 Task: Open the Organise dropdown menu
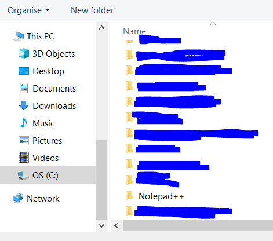[28, 10]
